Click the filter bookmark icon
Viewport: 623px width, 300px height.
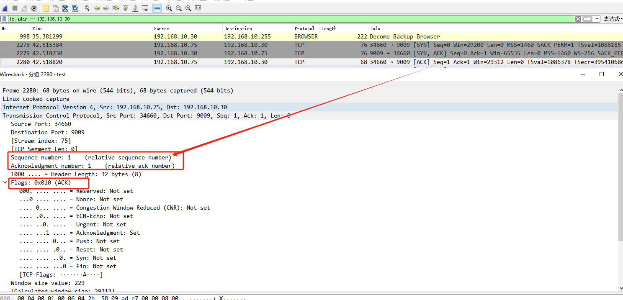pyautogui.click(x=4, y=19)
